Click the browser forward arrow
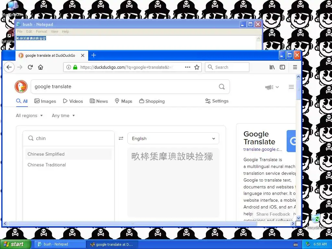 coord(20,67)
